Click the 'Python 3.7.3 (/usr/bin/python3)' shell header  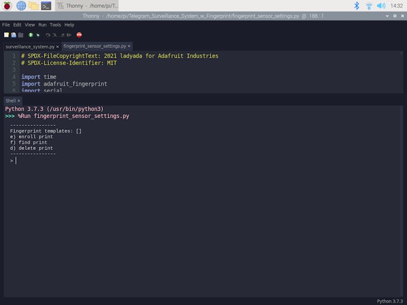tap(54, 109)
